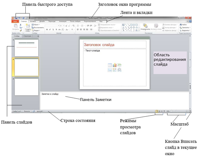Viewport: 198px width, 157px height.
Task: Click the zoom in plus button
Action: [x=187, y=111]
